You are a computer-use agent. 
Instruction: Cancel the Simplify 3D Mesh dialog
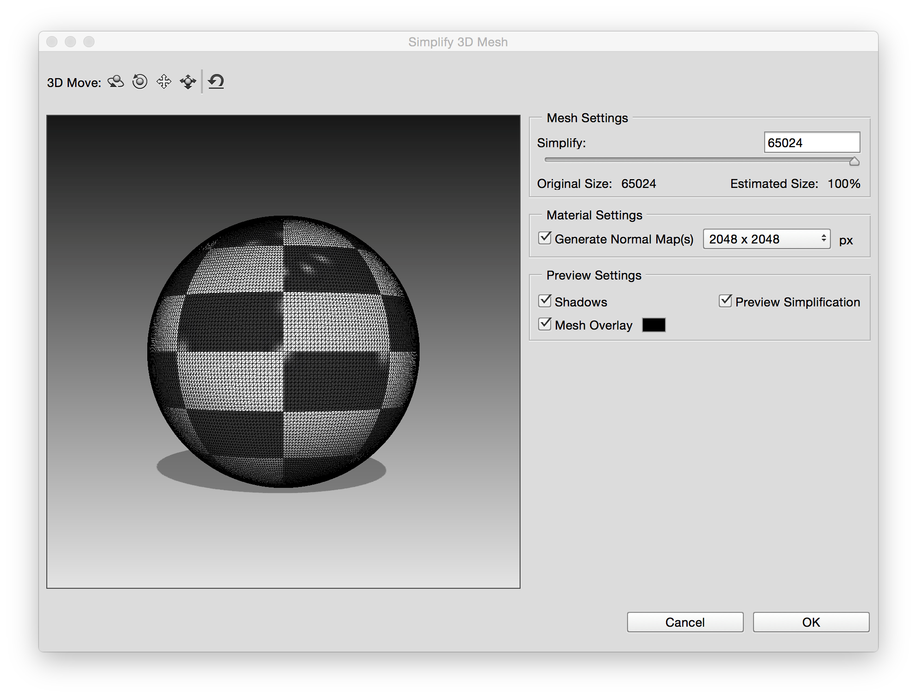pos(685,622)
